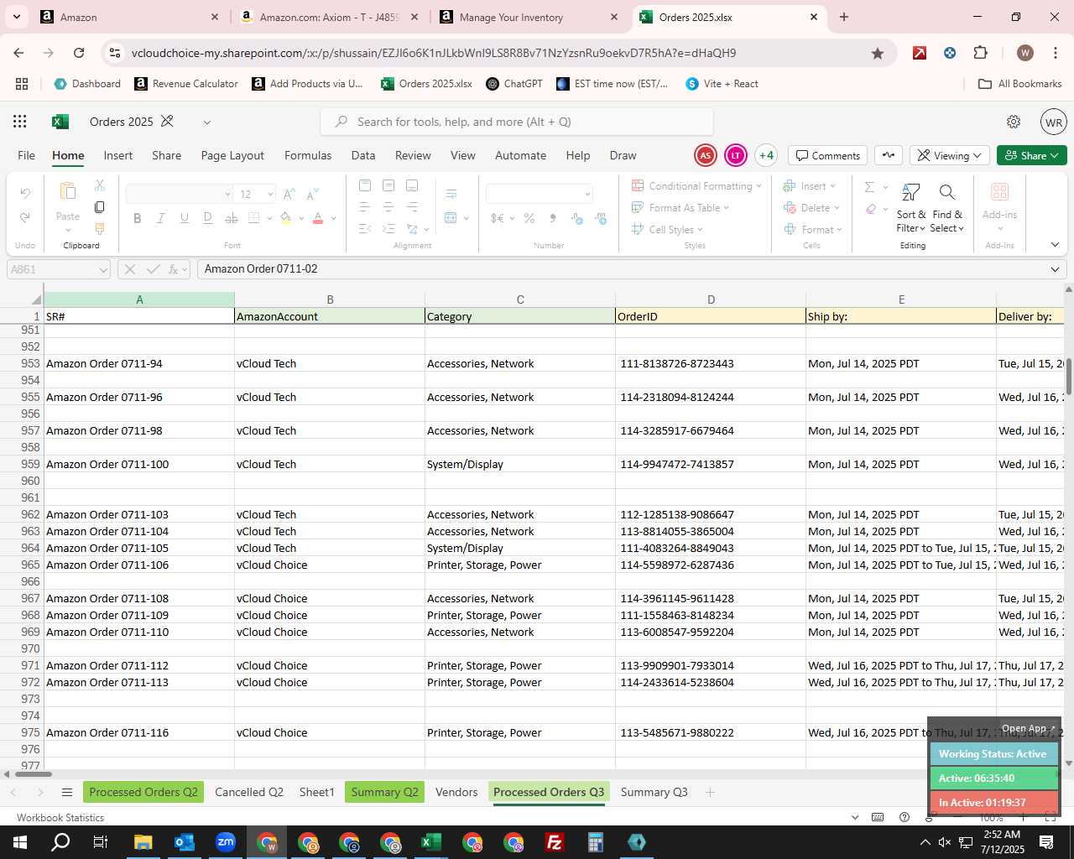1074x859 pixels.
Task: Click the Search for tools box
Action: [x=517, y=122]
